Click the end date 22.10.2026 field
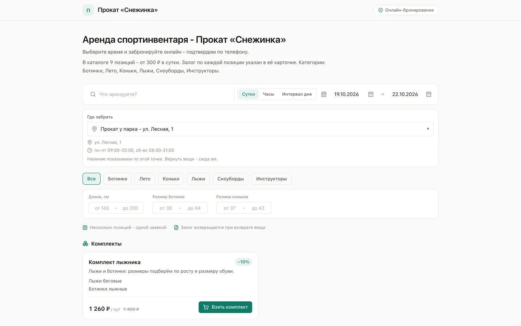The width and height of the screenshot is (521, 326). pyautogui.click(x=405, y=94)
